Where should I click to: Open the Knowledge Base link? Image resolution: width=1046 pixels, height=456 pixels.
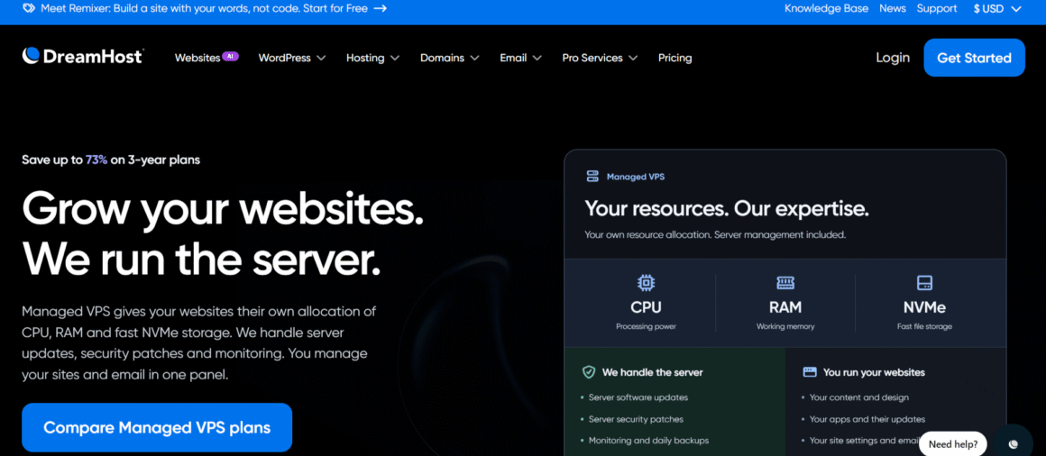[x=827, y=9]
